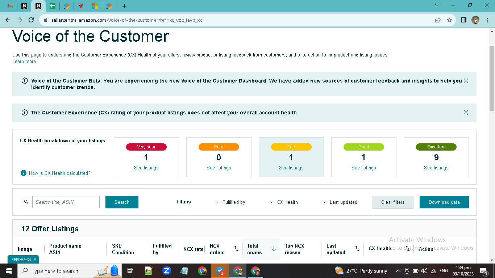495x278 pixels.
Task: Click the search magnifier icon
Action: click(26, 202)
